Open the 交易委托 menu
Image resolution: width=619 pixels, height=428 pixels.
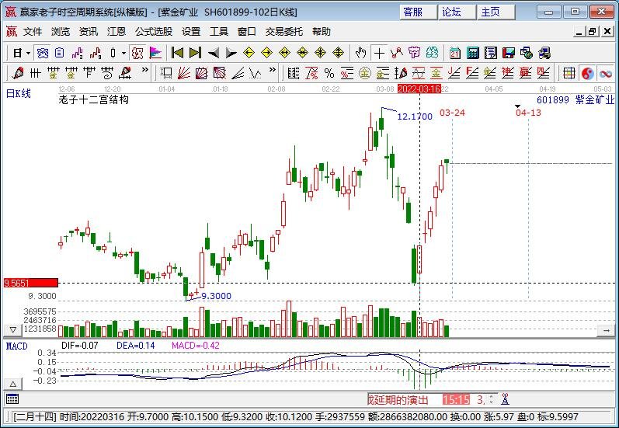(284, 32)
